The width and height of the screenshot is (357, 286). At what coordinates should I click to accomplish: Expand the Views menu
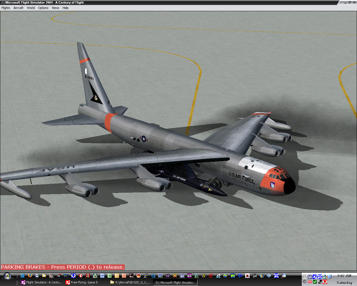55,8
